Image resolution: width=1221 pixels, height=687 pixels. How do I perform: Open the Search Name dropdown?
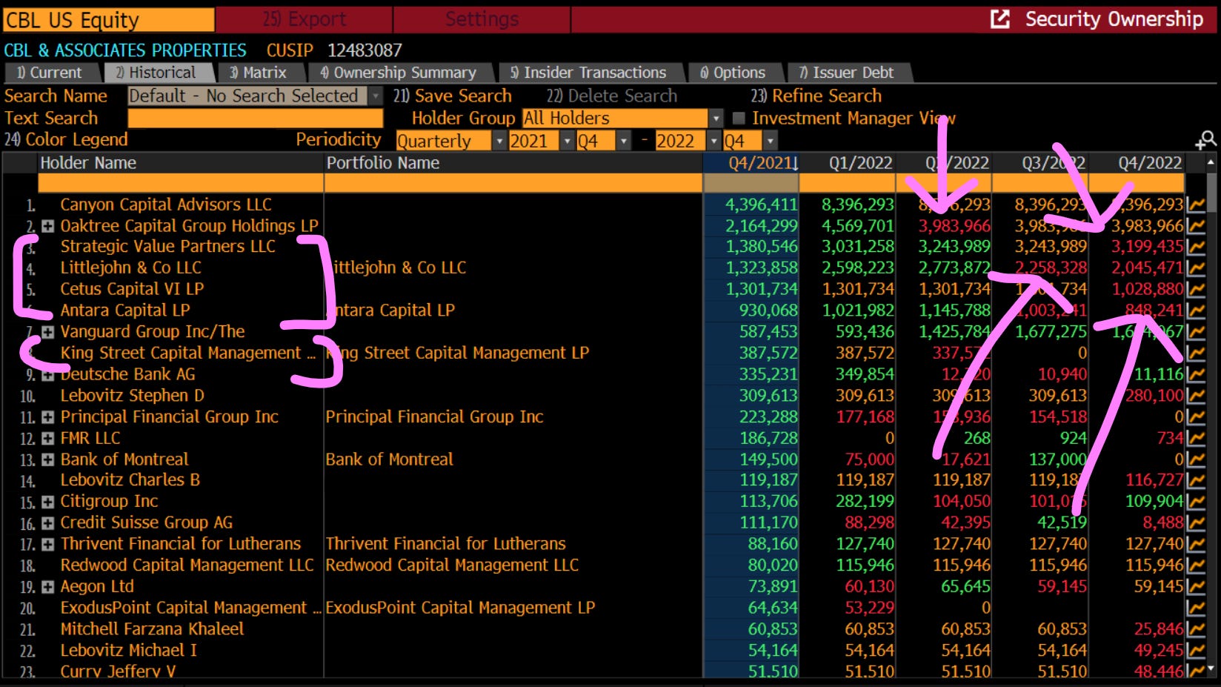coord(376,96)
